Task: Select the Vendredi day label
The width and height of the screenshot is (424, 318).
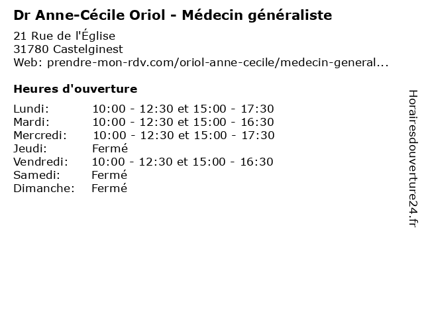Action: (40, 162)
